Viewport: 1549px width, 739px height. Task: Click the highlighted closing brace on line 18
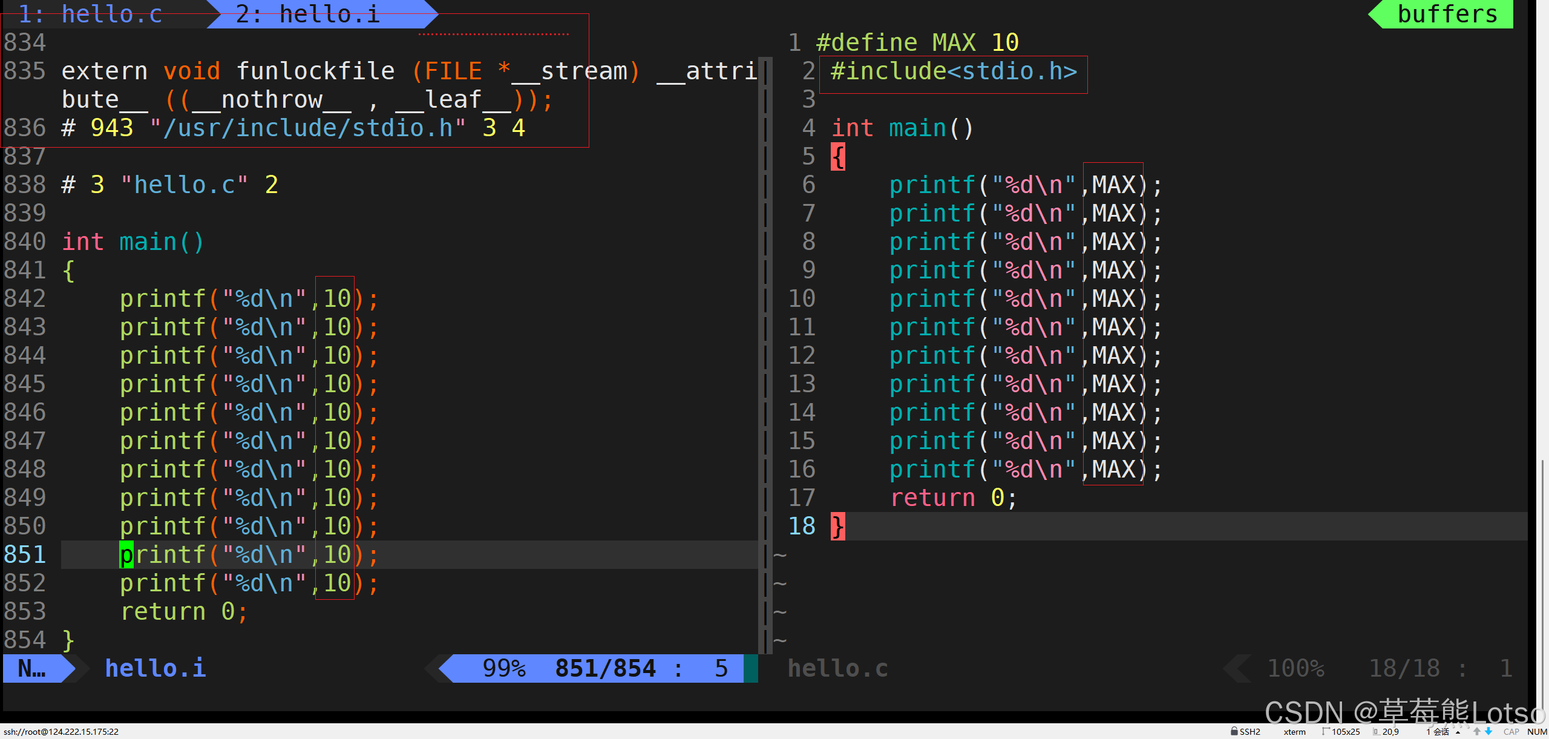[838, 526]
